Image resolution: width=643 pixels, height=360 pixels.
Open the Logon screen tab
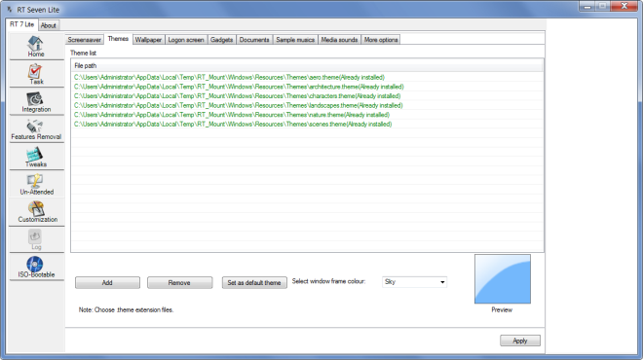[186, 40]
